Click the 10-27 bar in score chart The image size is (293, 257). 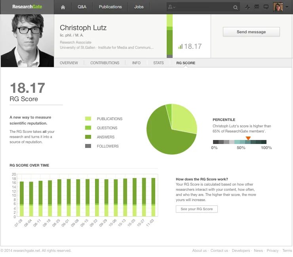point(144,197)
